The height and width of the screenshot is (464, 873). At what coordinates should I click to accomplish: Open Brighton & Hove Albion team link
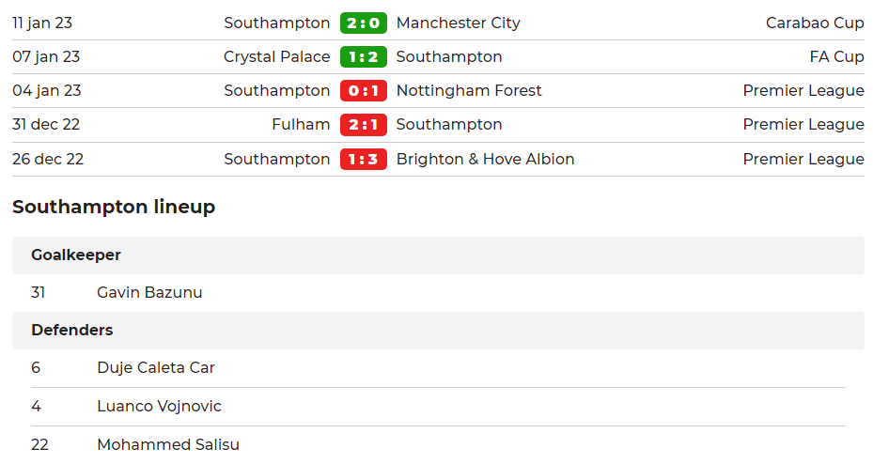[x=486, y=159]
